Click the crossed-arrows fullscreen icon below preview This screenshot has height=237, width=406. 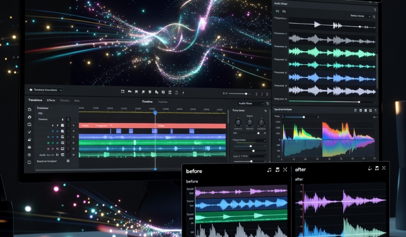[267, 94]
